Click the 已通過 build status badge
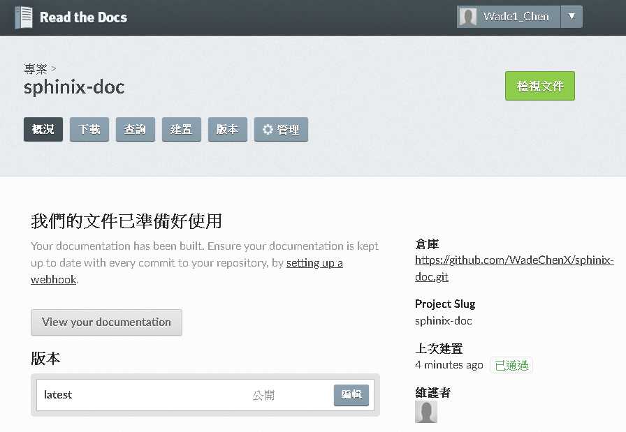626x432 pixels. [511, 365]
